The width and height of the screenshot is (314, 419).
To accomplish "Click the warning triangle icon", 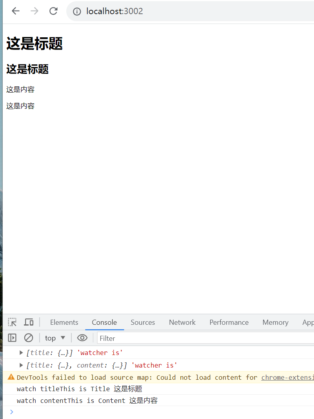I will (x=11, y=377).
